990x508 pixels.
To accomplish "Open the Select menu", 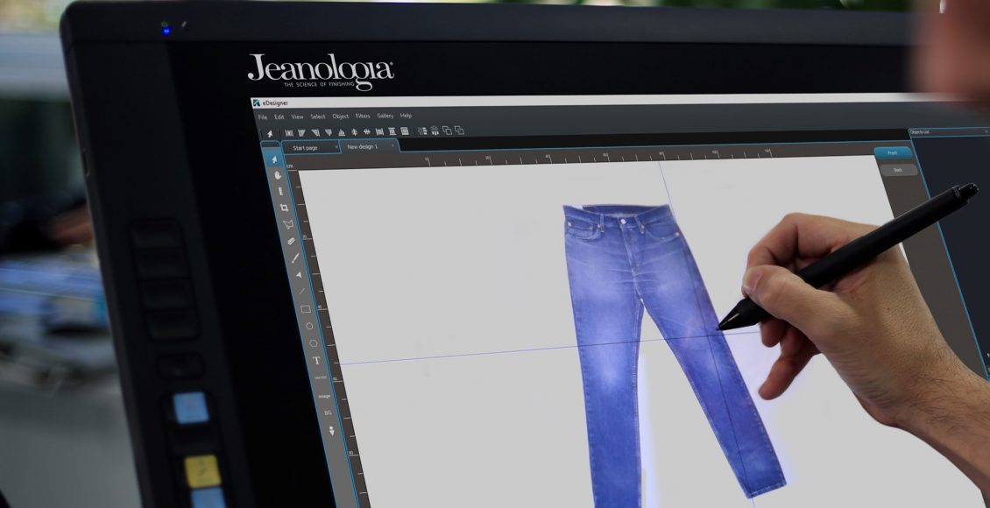I will coord(317,116).
